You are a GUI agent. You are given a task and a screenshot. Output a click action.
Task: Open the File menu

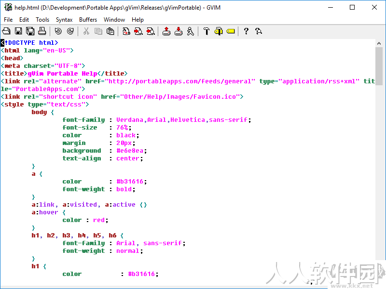coord(8,20)
